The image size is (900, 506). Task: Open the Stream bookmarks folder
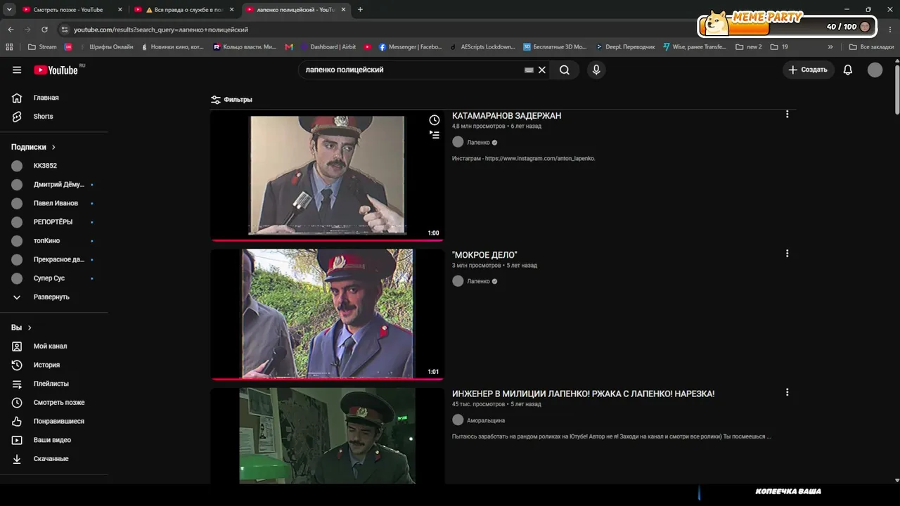(x=42, y=47)
